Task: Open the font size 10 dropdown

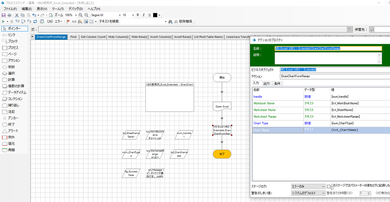Action: (x=133, y=15)
